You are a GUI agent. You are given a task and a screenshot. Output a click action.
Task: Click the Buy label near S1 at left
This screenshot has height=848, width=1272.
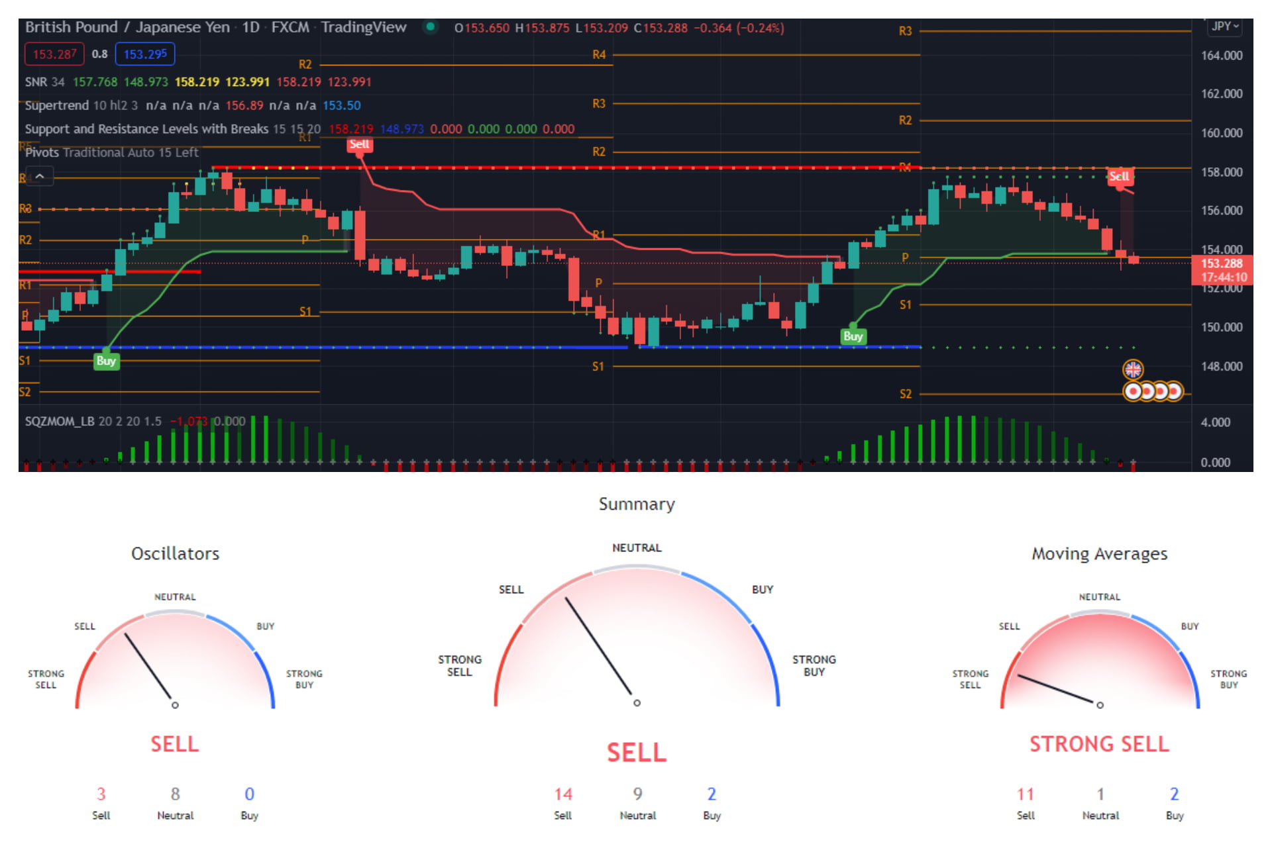tap(106, 361)
